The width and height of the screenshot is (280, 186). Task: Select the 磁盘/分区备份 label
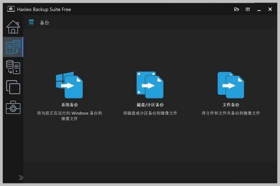pos(150,105)
